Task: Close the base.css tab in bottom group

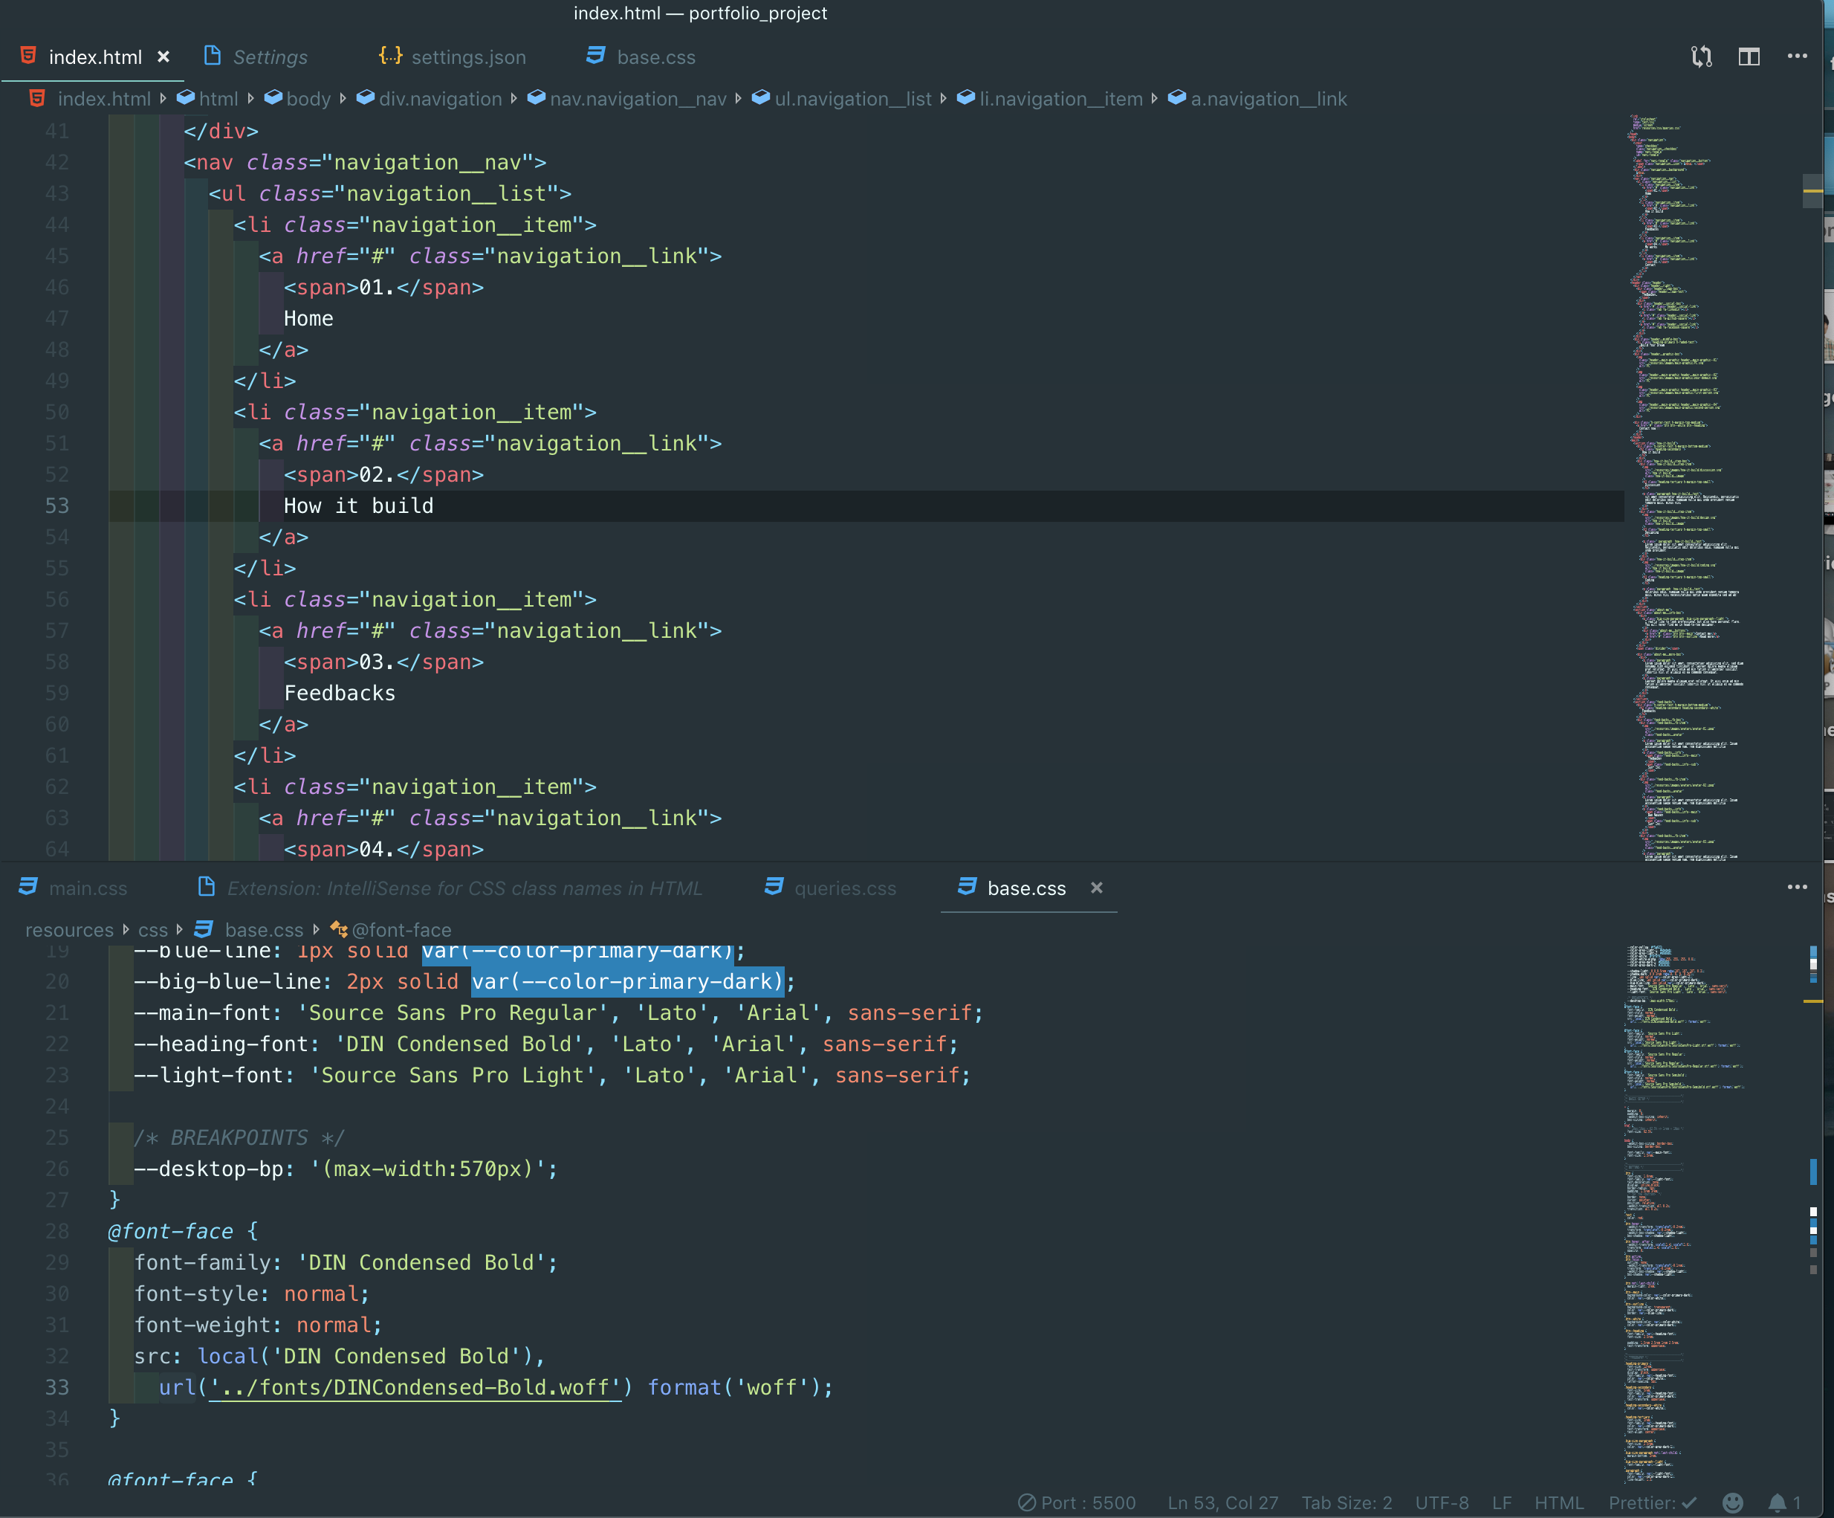Action: click(x=1097, y=888)
